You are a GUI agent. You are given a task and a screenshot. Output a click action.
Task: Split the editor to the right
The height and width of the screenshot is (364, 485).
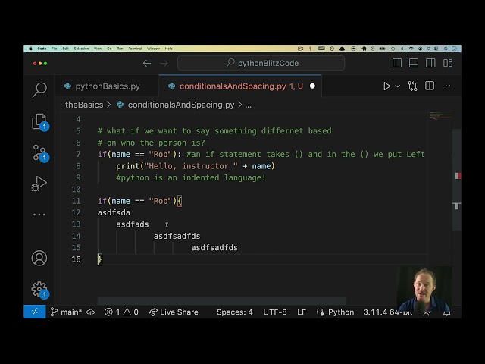click(430, 86)
